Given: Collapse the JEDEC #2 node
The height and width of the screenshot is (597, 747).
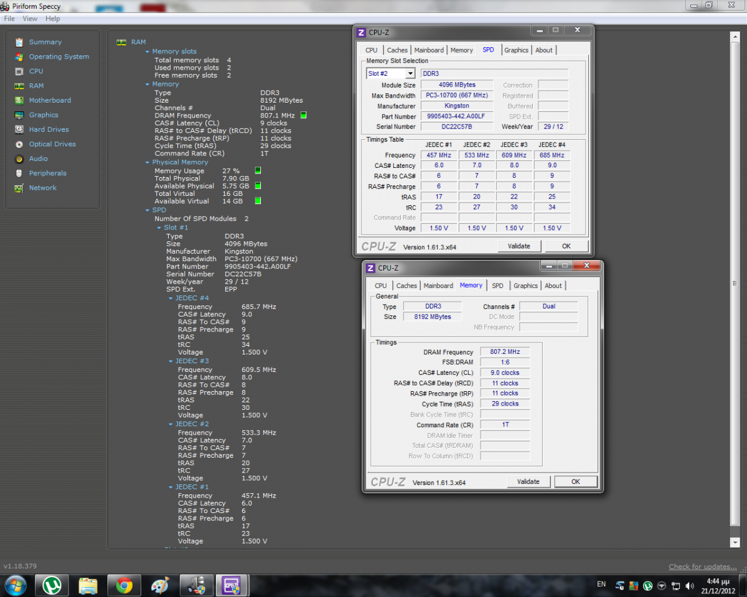Looking at the screenshot, I should 171,424.
